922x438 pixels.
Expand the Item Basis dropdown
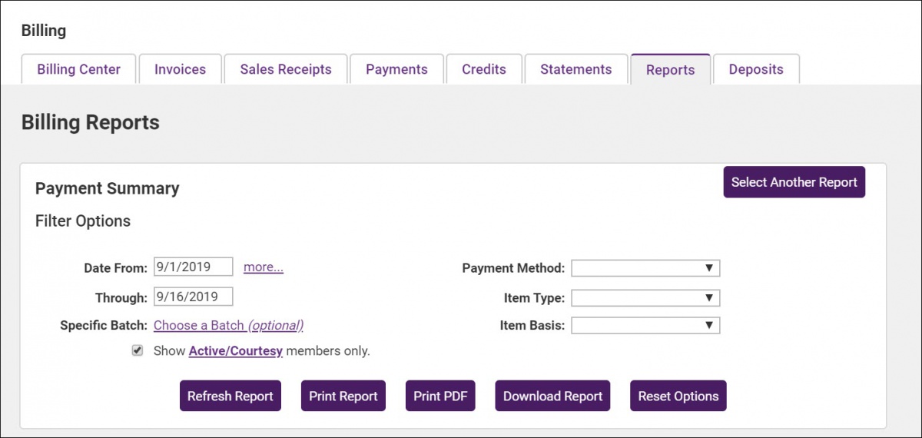(x=645, y=326)
